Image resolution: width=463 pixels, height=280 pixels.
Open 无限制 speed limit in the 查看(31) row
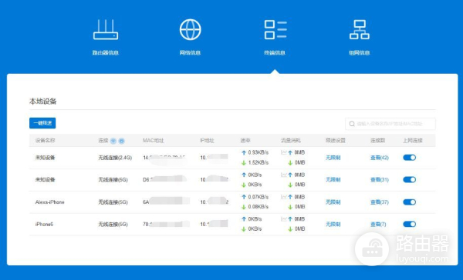point(333,179)
